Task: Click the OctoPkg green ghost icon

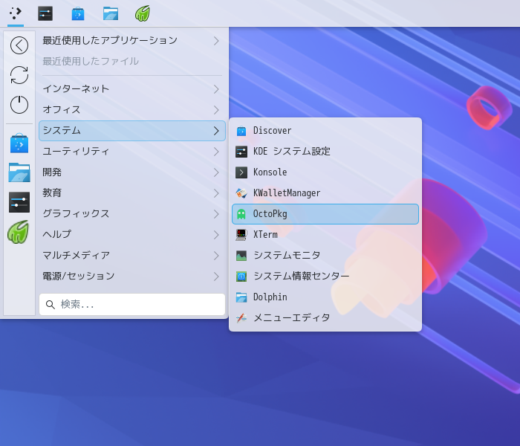Action: point(241,214)
